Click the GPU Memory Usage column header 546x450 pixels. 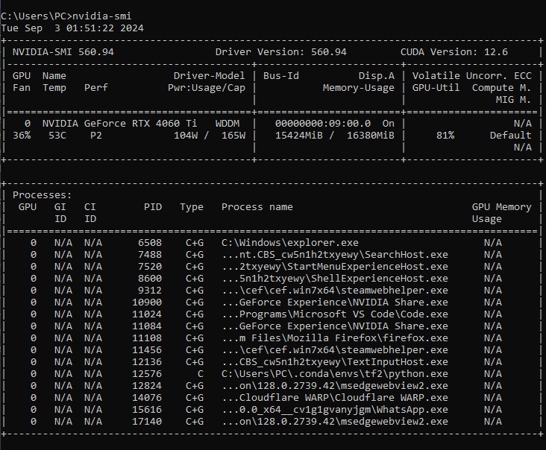(x=501, y=213)
